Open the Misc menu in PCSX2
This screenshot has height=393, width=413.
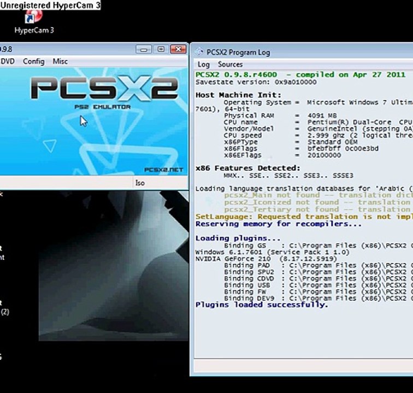(60, 61)
